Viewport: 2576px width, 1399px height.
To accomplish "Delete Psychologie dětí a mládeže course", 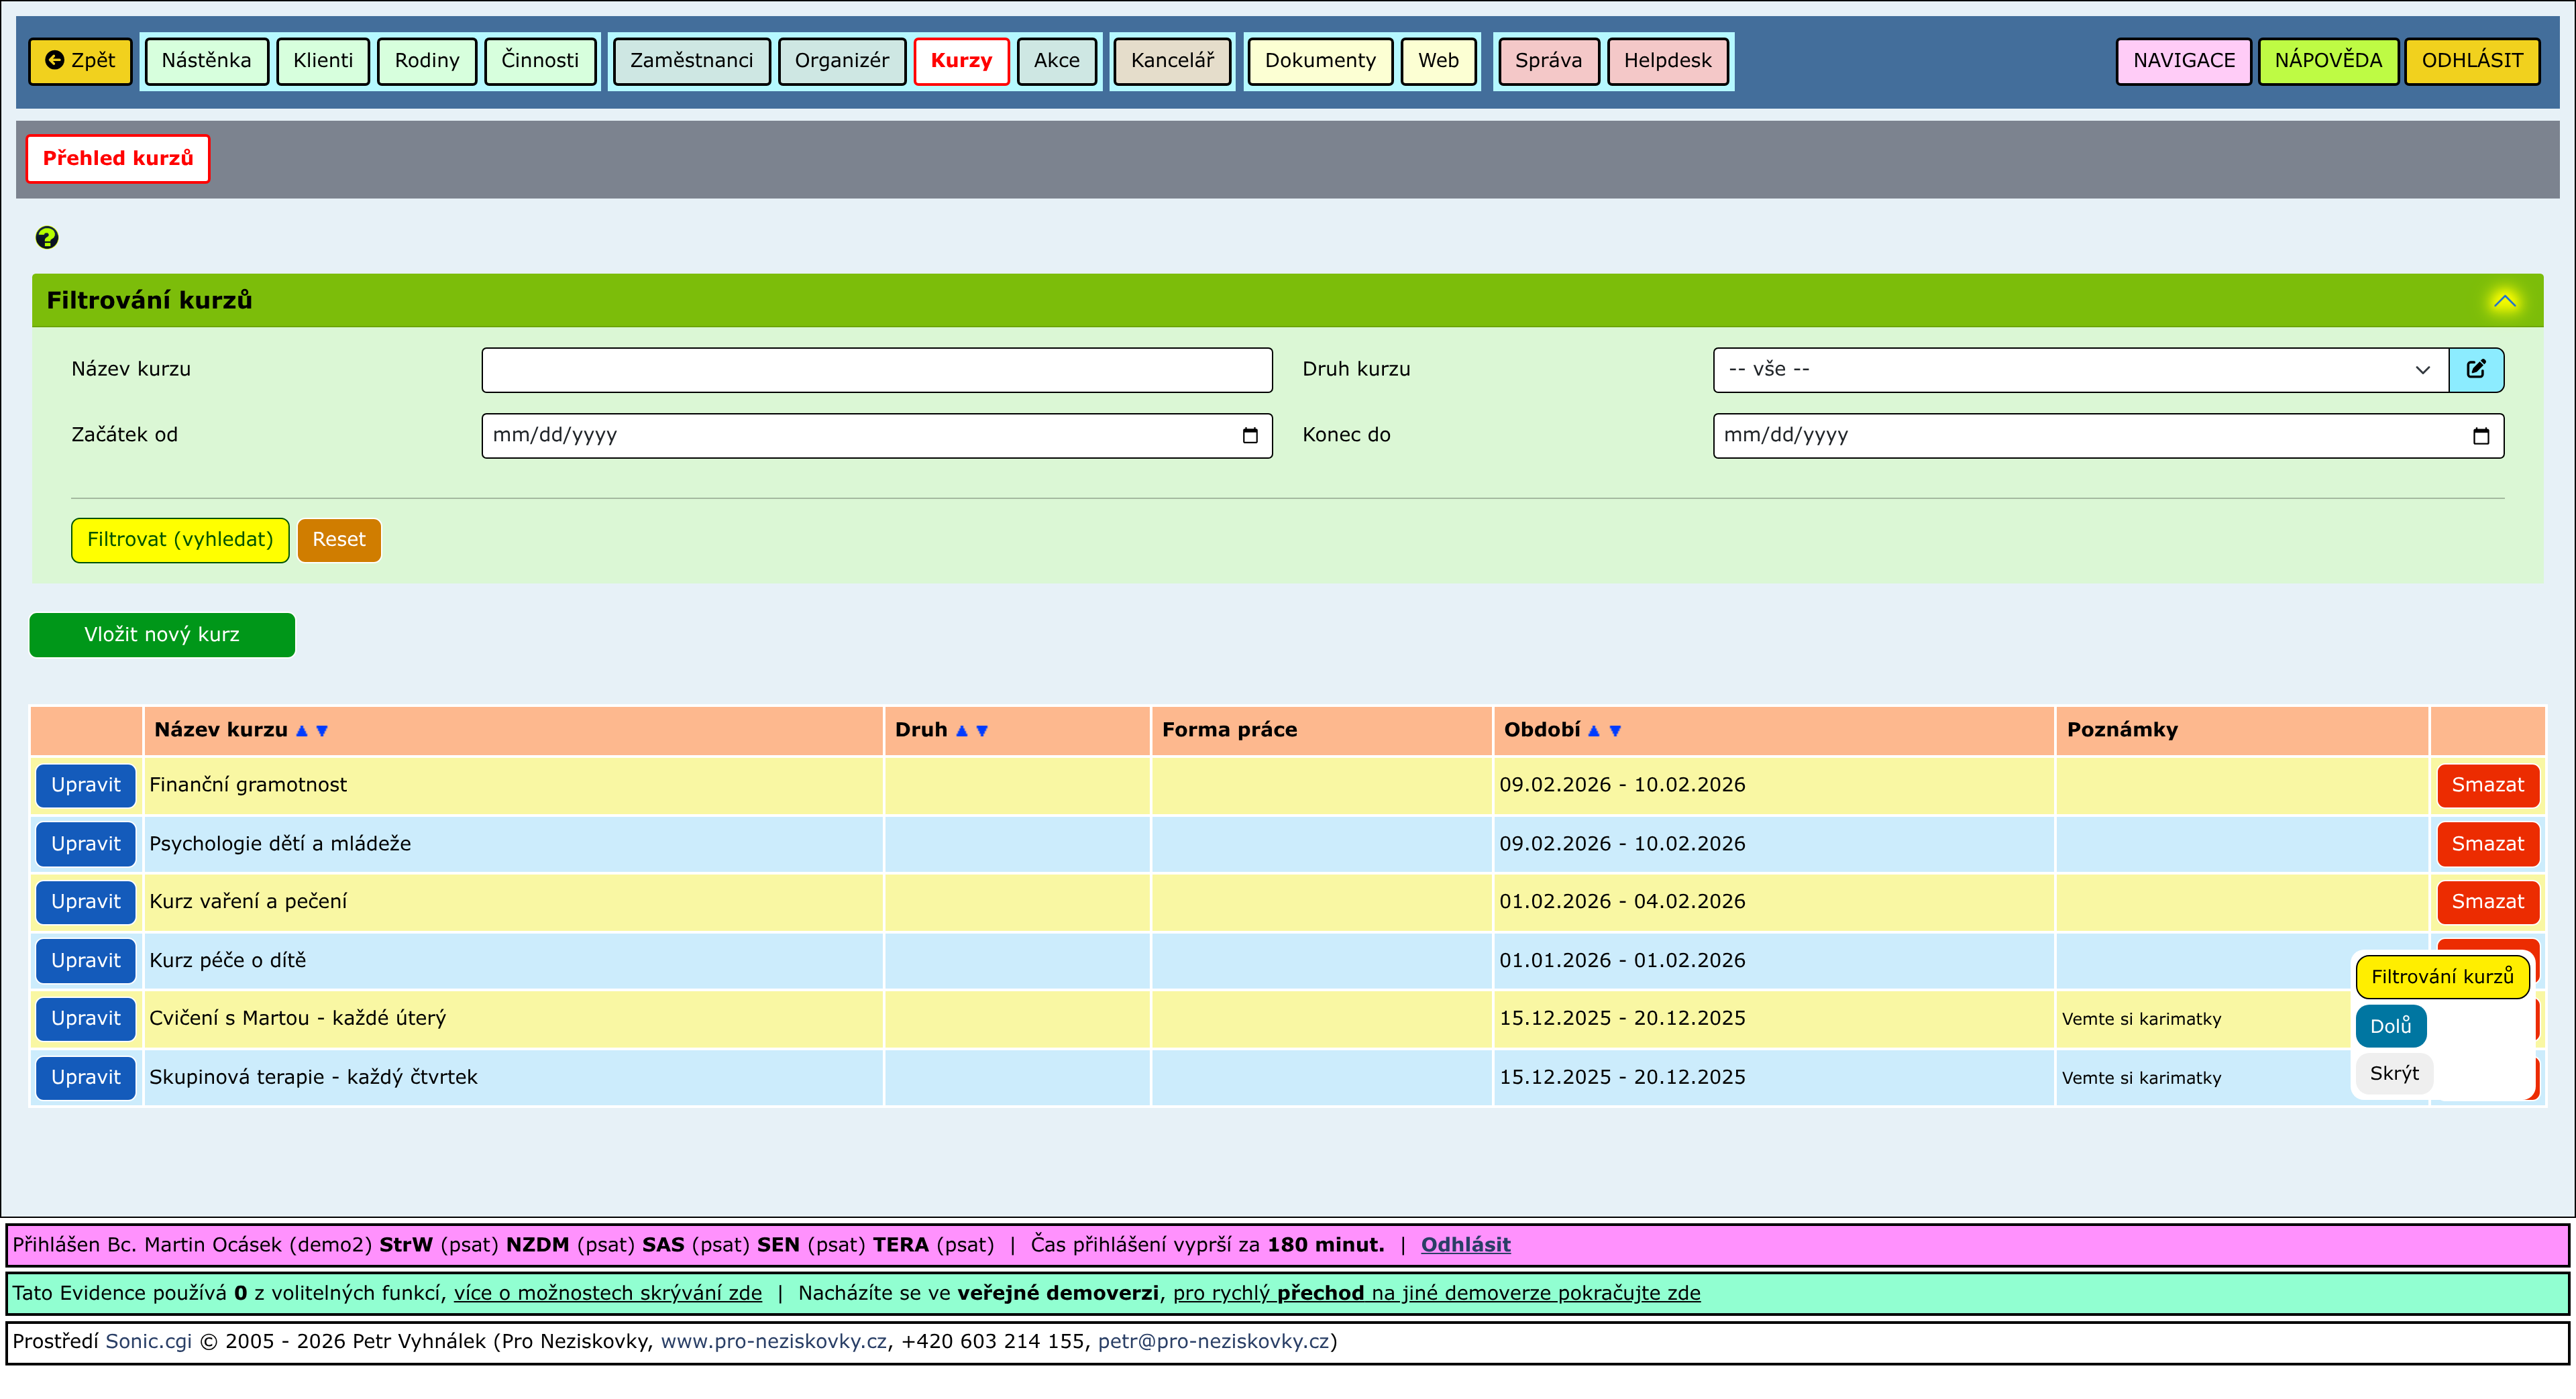I will (2488, 845).
